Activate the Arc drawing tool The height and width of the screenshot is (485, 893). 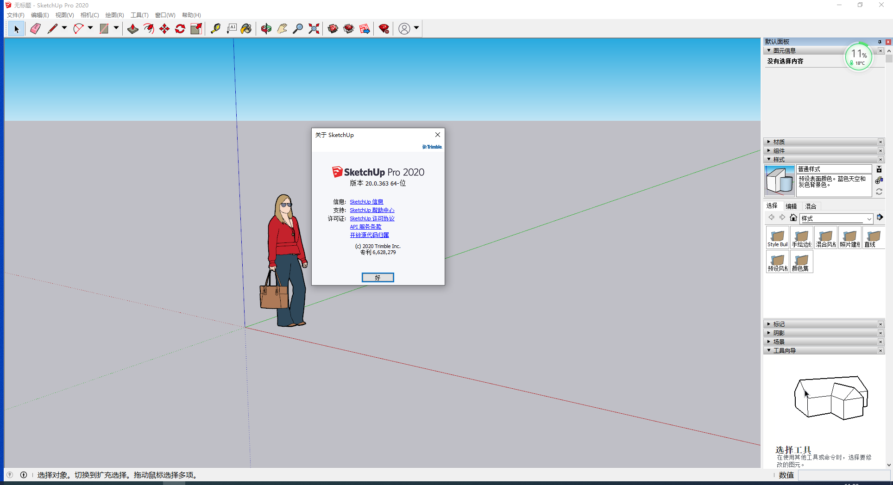pyautogui.click(x=78, y=29)
